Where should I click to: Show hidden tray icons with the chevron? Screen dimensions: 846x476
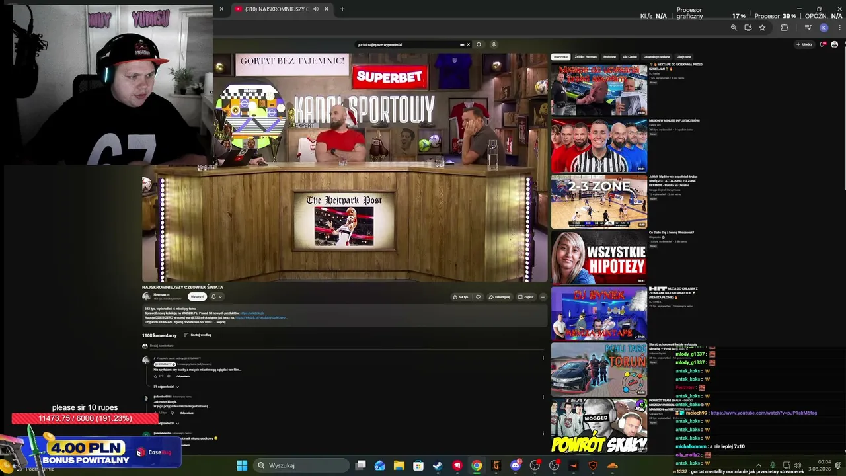pos(758,465)
